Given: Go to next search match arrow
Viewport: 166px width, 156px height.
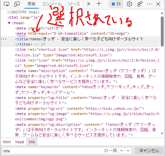Looking at the screenshot, I should (x=128, y=151).
